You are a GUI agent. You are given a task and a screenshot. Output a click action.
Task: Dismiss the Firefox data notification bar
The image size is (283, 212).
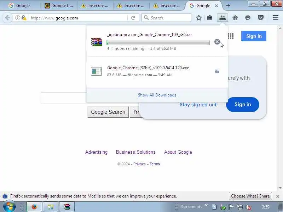point(278,196)
